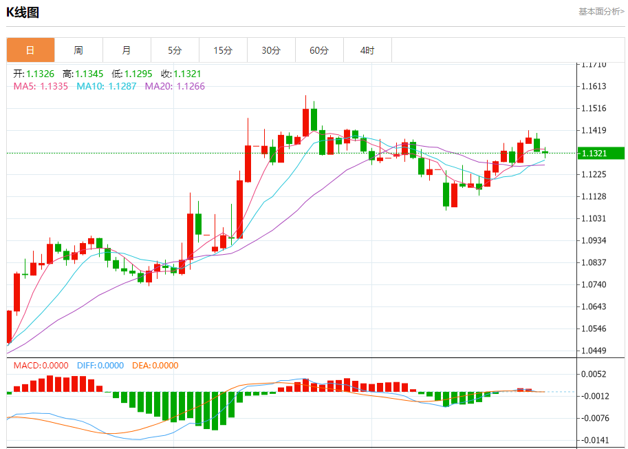Open the 60分 chart tab
Viewport: 628px width, 449px height.
tap(319, 50)
